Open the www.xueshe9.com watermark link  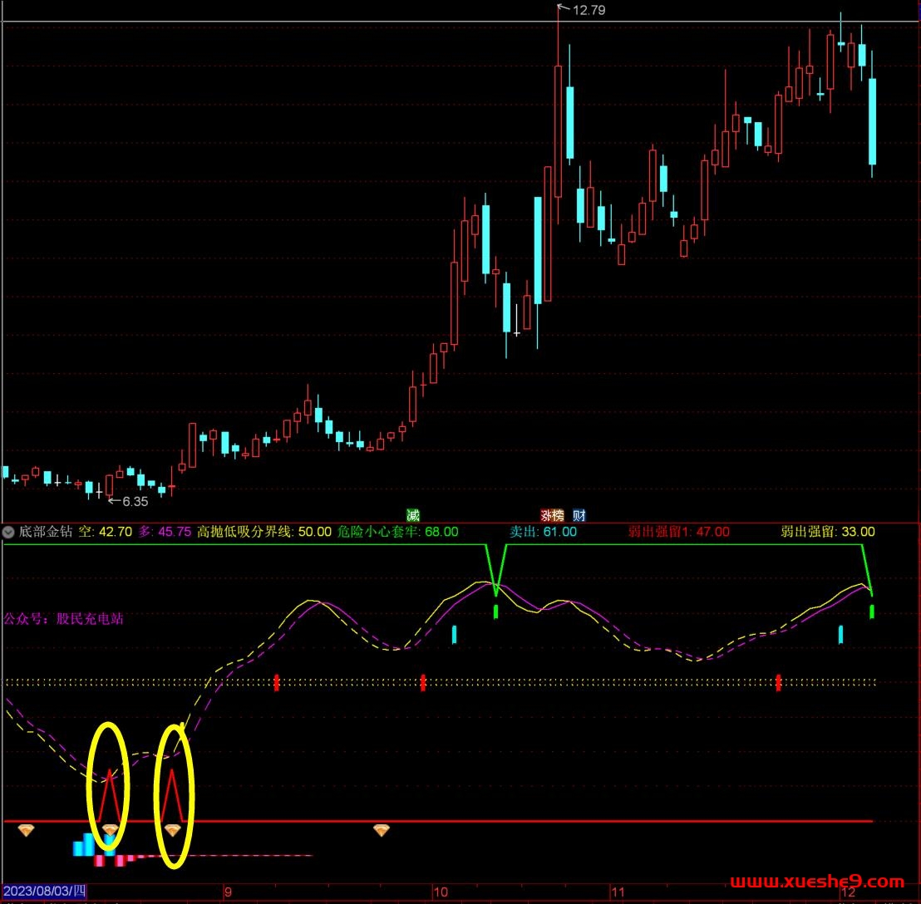816,882
